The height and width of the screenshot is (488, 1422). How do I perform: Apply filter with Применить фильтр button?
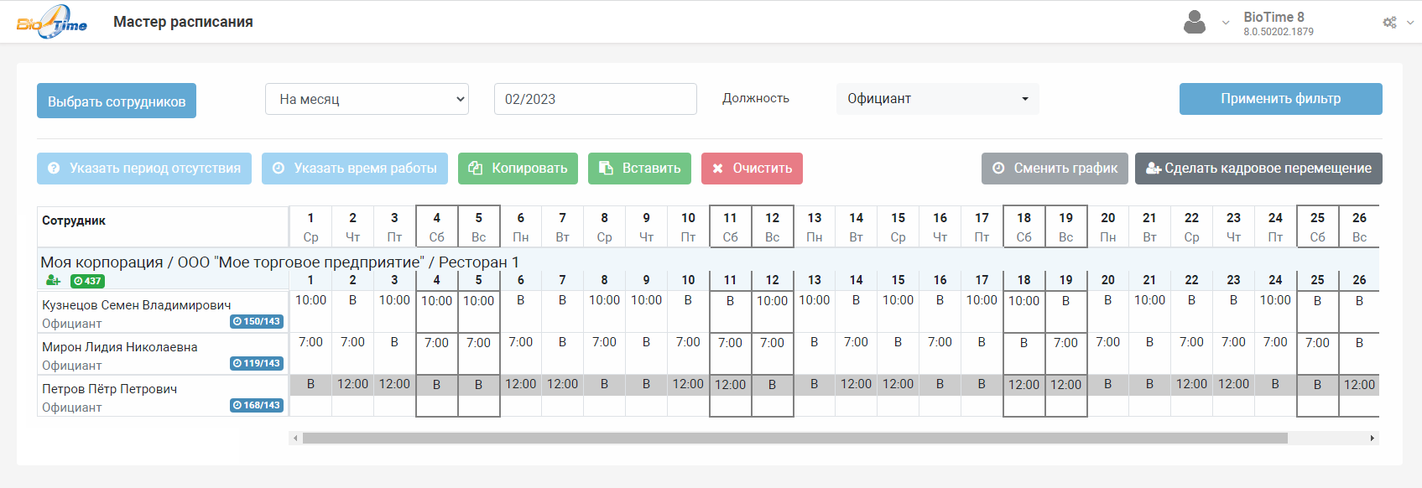coord(1280,99)
